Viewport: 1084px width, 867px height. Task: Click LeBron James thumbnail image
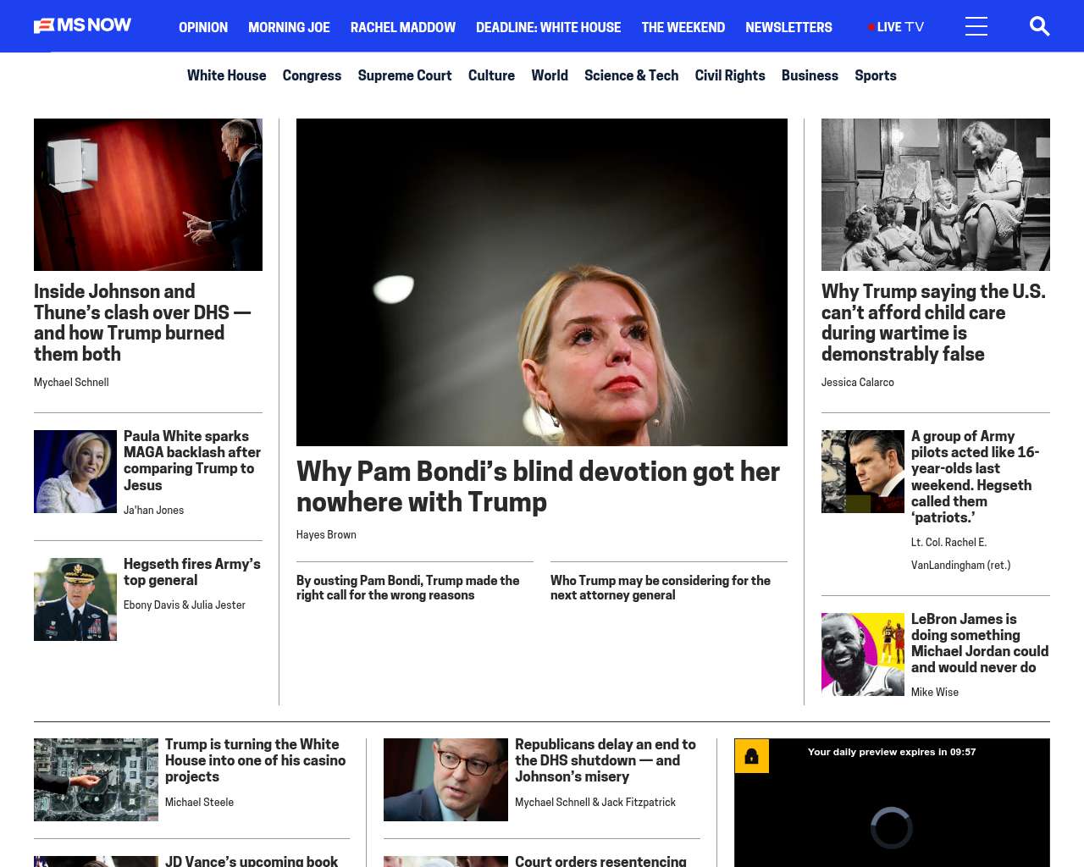point(863,654)
